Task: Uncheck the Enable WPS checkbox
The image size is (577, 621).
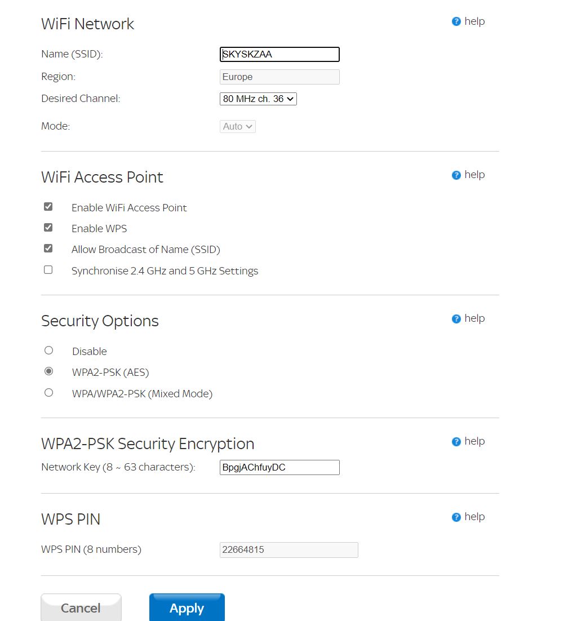Action: (x=48, y=228)
